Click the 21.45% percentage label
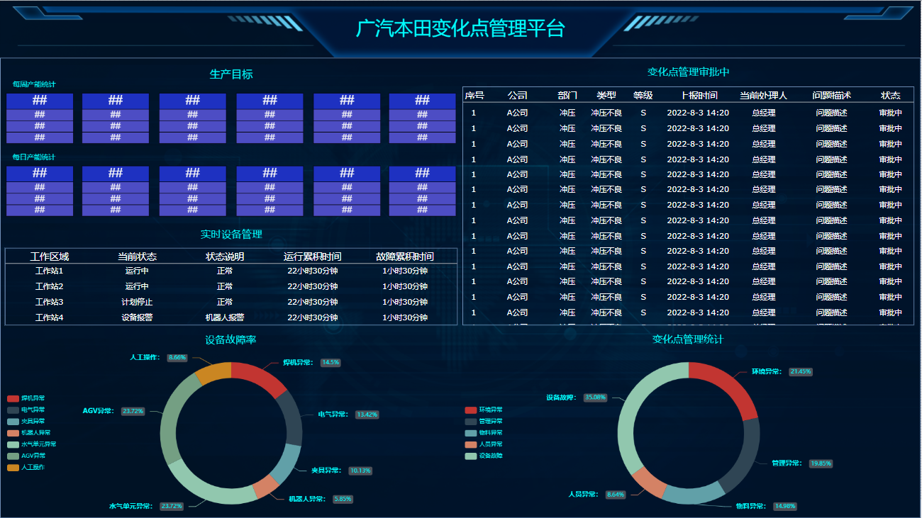This screenshot has height=518, width=922. click(801, 371)
